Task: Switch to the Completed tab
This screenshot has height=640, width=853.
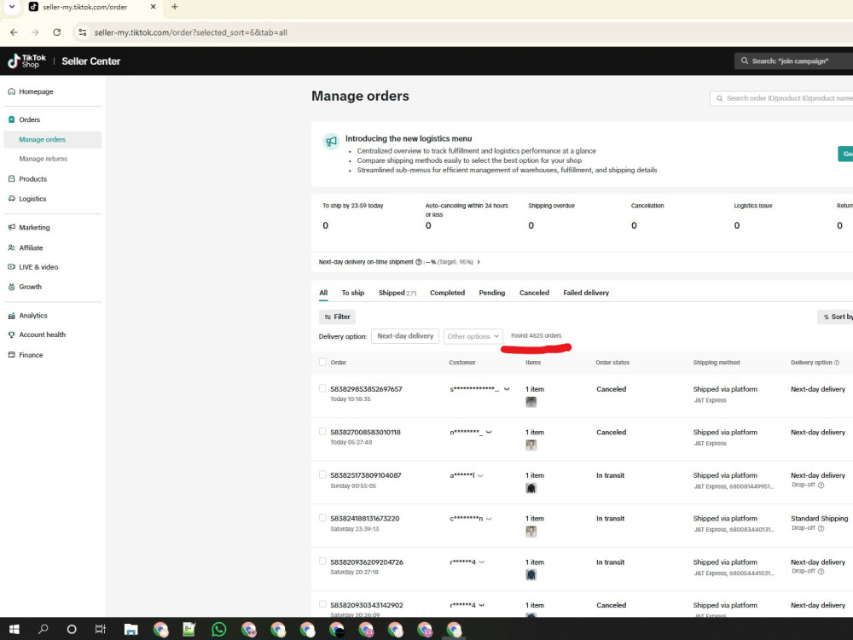Action: (x=447, y=293)
